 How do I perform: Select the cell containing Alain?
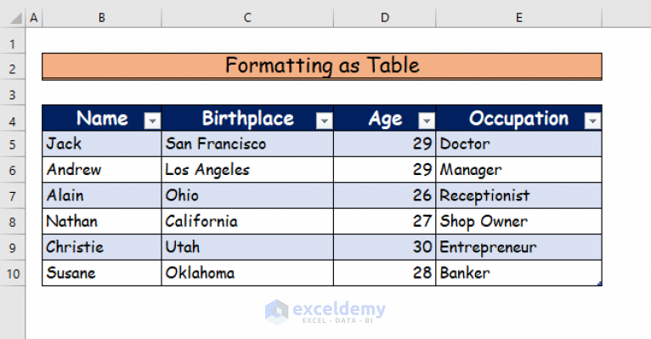(102, 195)
